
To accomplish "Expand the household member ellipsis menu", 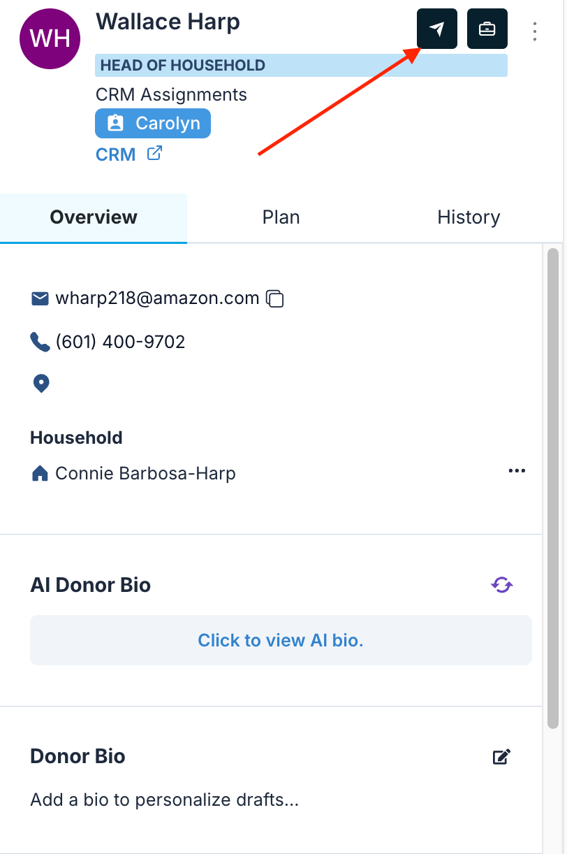I will point(517,471).
